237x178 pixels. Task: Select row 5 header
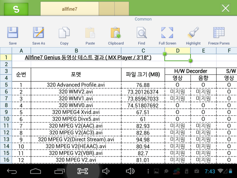pyautogui.click(x=6, y=85)
